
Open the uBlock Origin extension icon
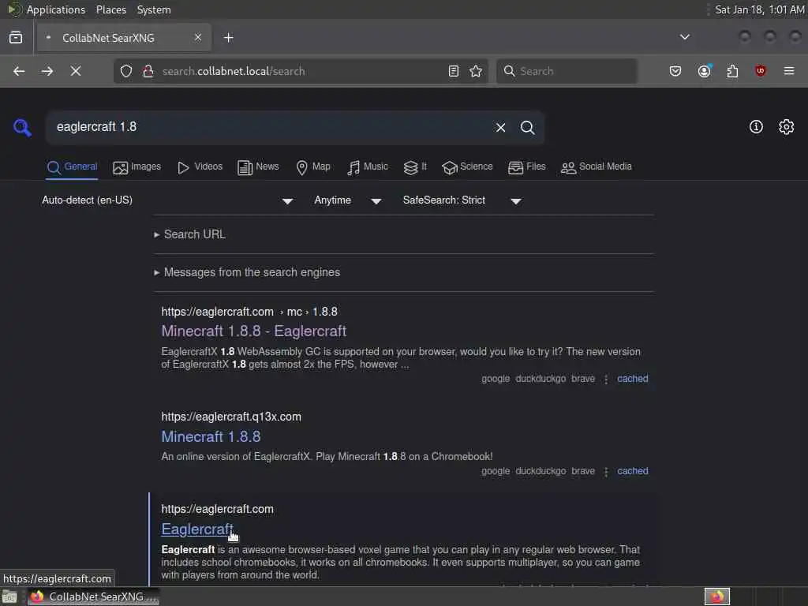(x=760, y=71)
